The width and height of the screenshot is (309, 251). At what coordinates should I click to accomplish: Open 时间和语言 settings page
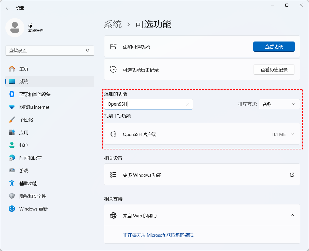click(x=50, y=158)
